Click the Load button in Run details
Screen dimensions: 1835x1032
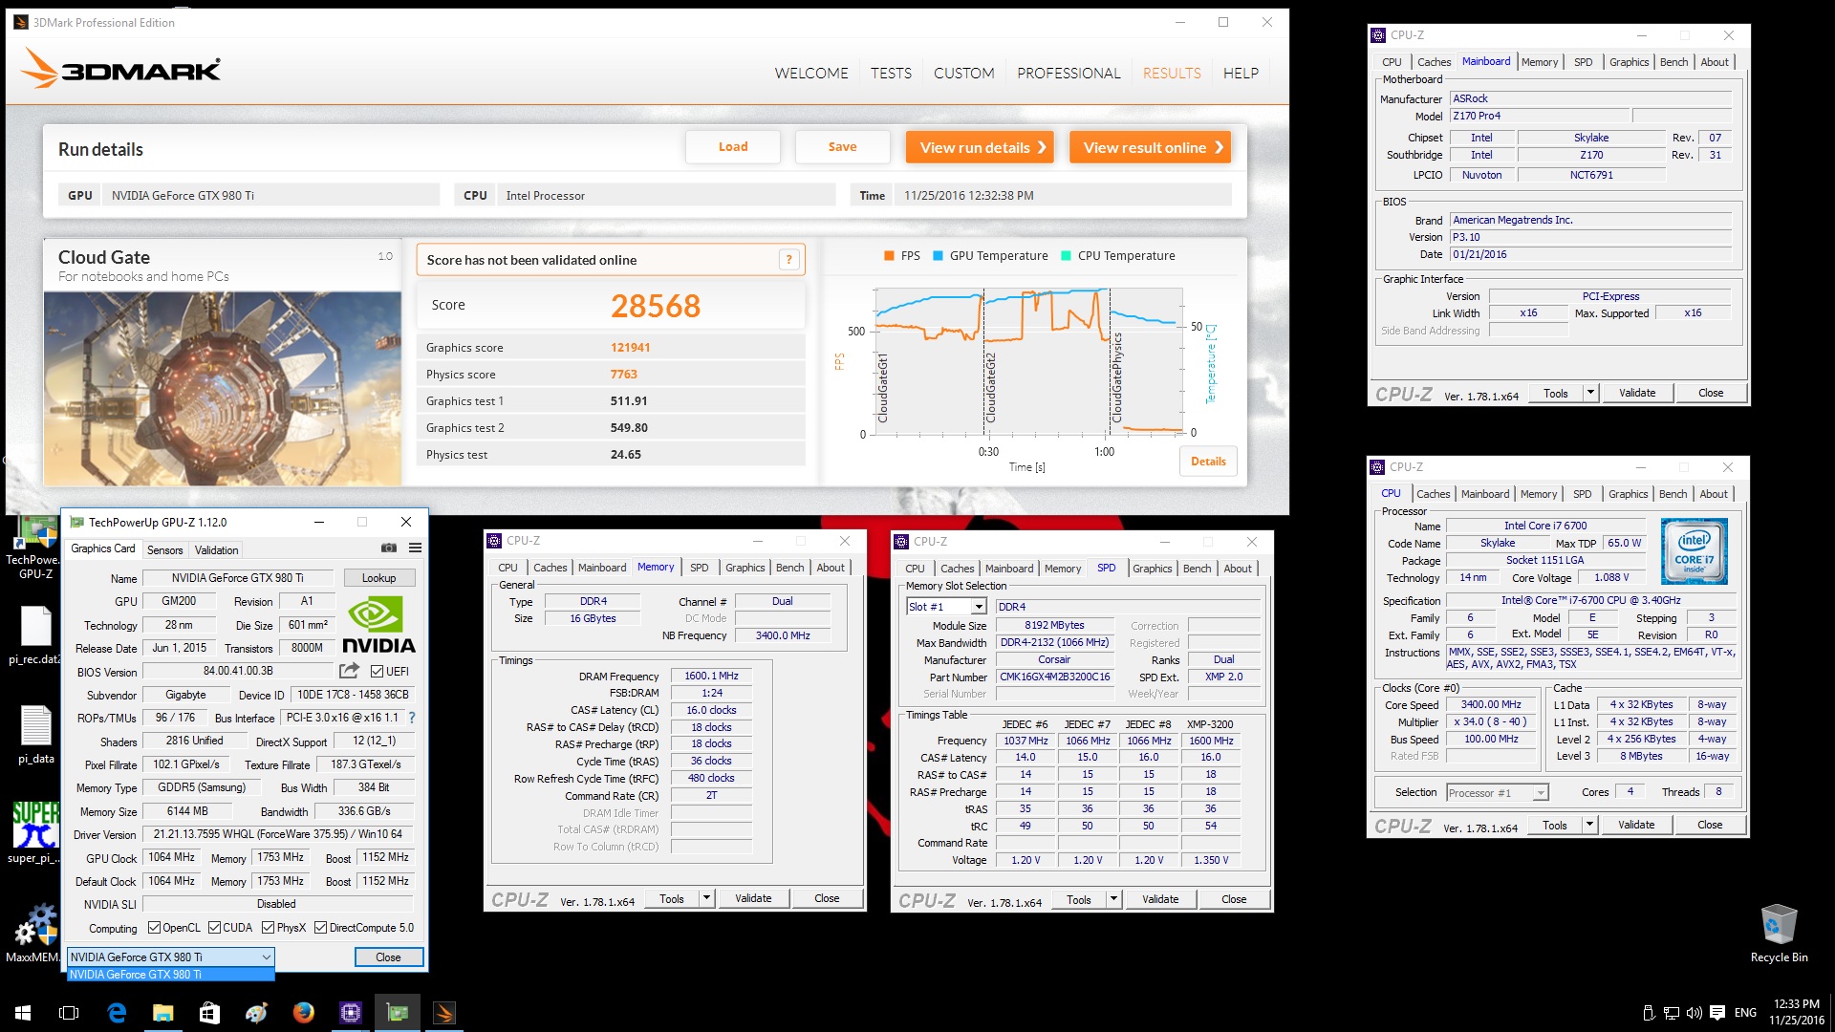[x=733, y=147]
